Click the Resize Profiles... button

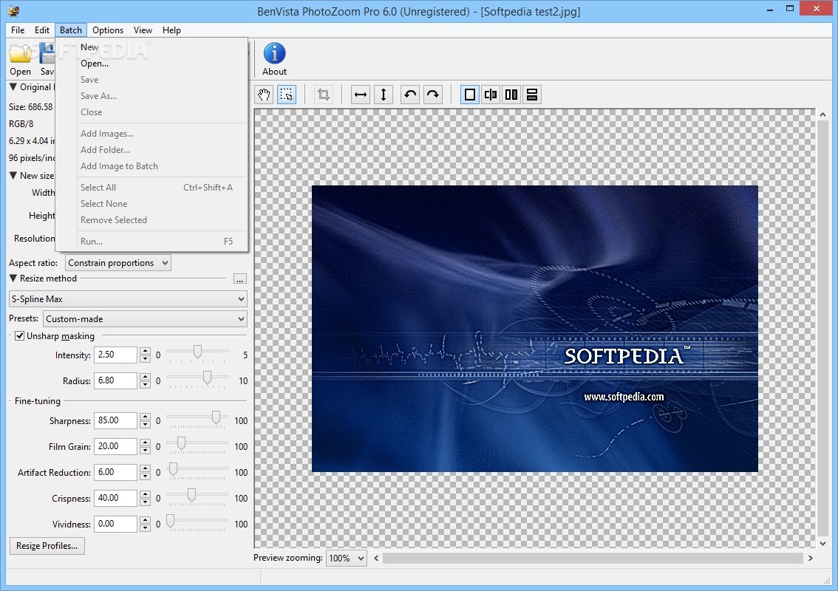click(x=47, y=546)
